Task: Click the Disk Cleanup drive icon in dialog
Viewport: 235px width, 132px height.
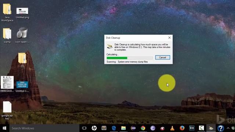Action: click(110, 47)
